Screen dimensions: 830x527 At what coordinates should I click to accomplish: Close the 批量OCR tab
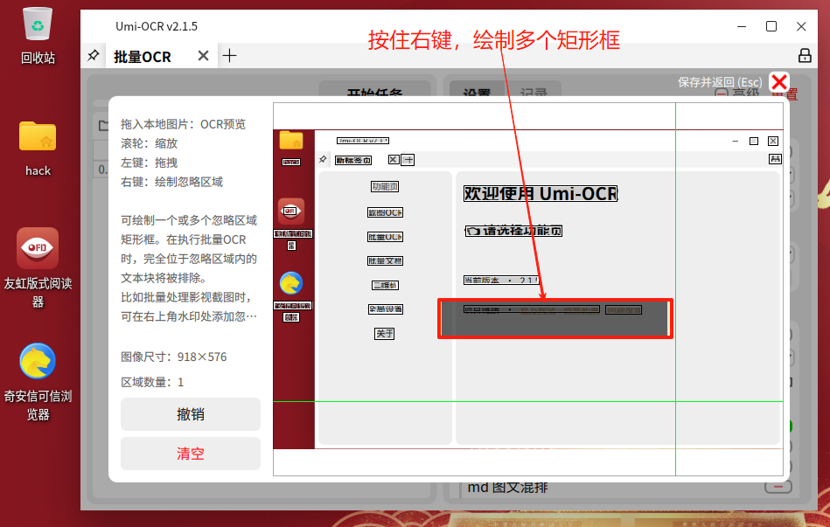coord(203,56)
